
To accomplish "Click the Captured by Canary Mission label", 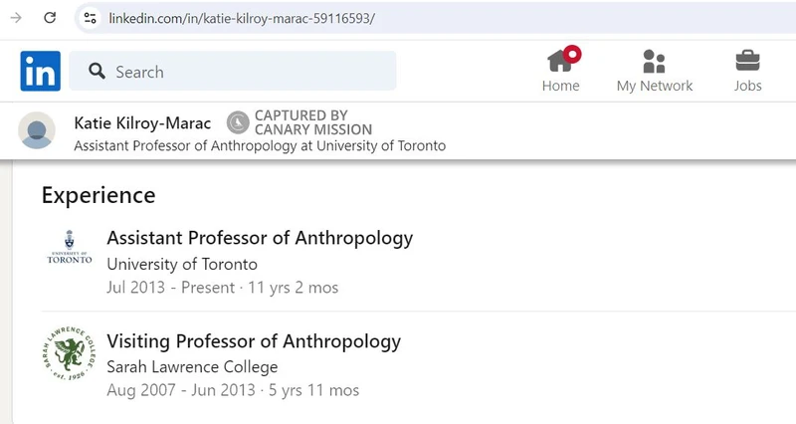I will pos(313,122).
